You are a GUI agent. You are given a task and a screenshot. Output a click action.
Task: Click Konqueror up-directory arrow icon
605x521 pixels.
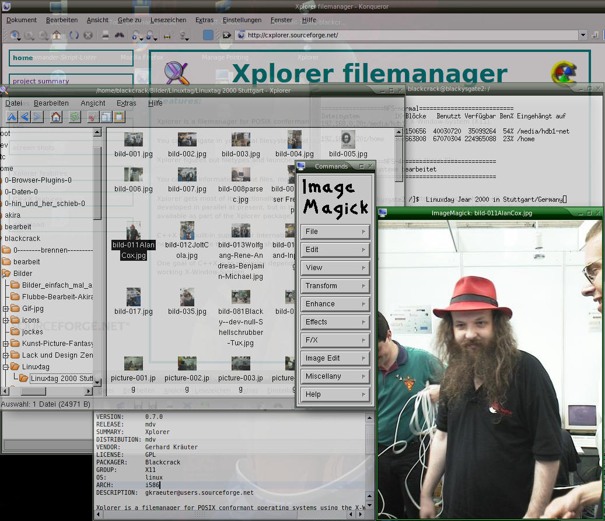point(43,35)
